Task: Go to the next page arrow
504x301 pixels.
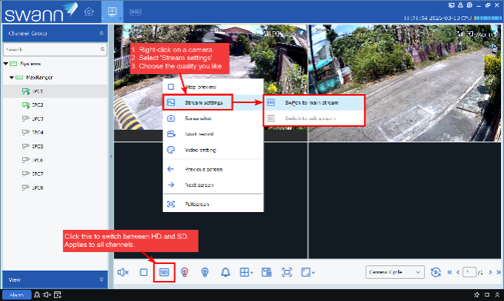Action: [x=489, y=272]
